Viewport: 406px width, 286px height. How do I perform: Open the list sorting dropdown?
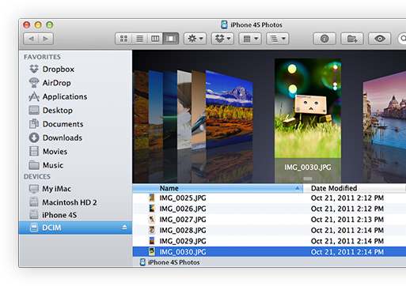[278, 39]
